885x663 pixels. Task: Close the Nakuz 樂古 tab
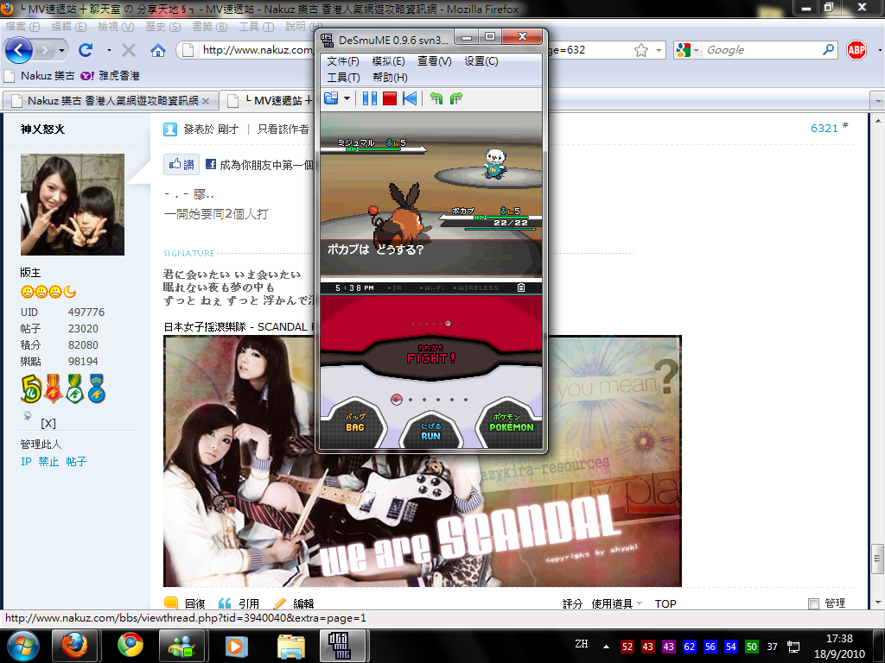(206, 101)
